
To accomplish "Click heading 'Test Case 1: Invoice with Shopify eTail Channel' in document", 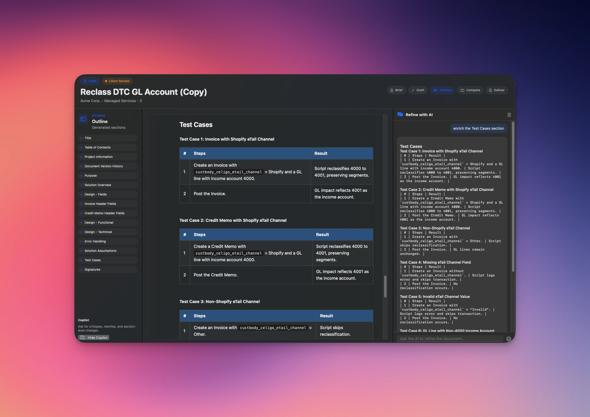I will coord(227,139).
